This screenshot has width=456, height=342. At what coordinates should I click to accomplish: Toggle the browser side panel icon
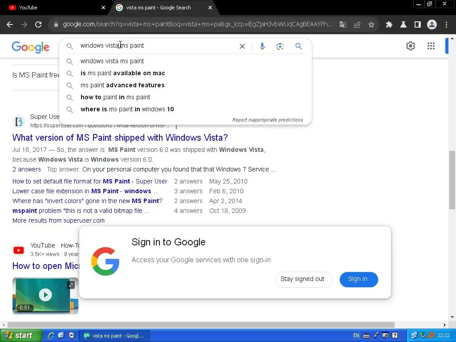tap(418, 25)
